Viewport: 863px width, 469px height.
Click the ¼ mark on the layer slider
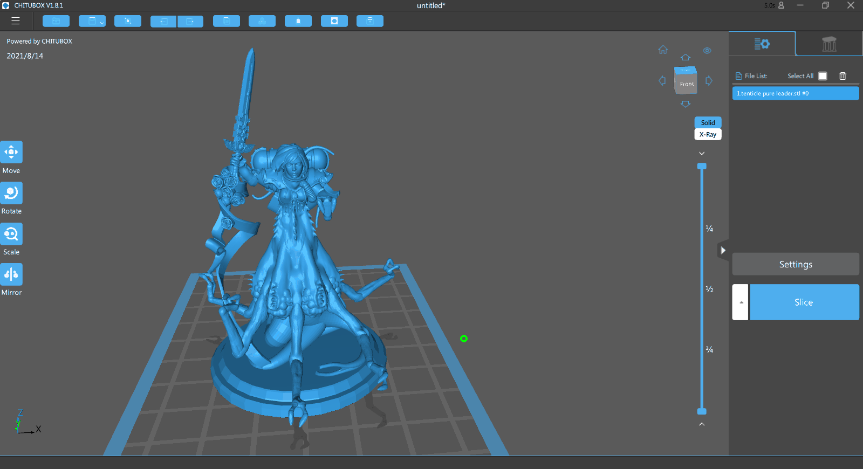(709, 229)
